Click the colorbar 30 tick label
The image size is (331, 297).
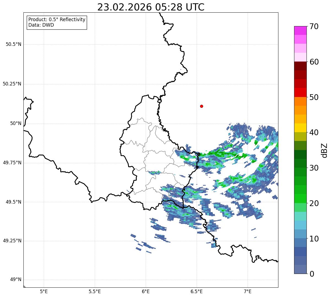(314, 168)
